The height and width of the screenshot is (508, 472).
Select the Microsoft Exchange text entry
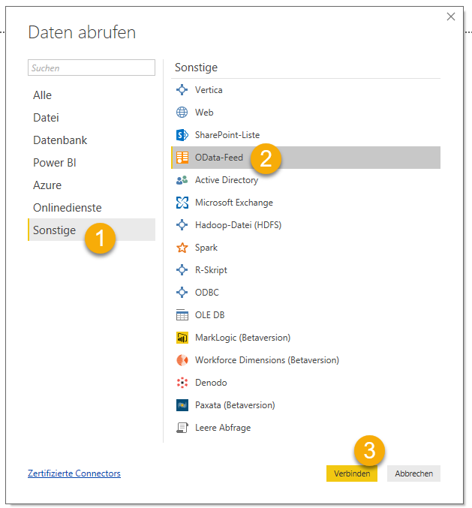(234, 203)
